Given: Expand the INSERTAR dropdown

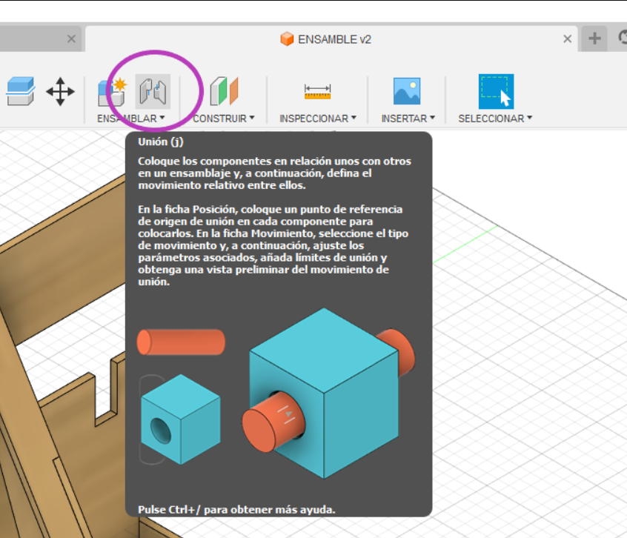Looking at the screenshot, I should click(434, 118).
